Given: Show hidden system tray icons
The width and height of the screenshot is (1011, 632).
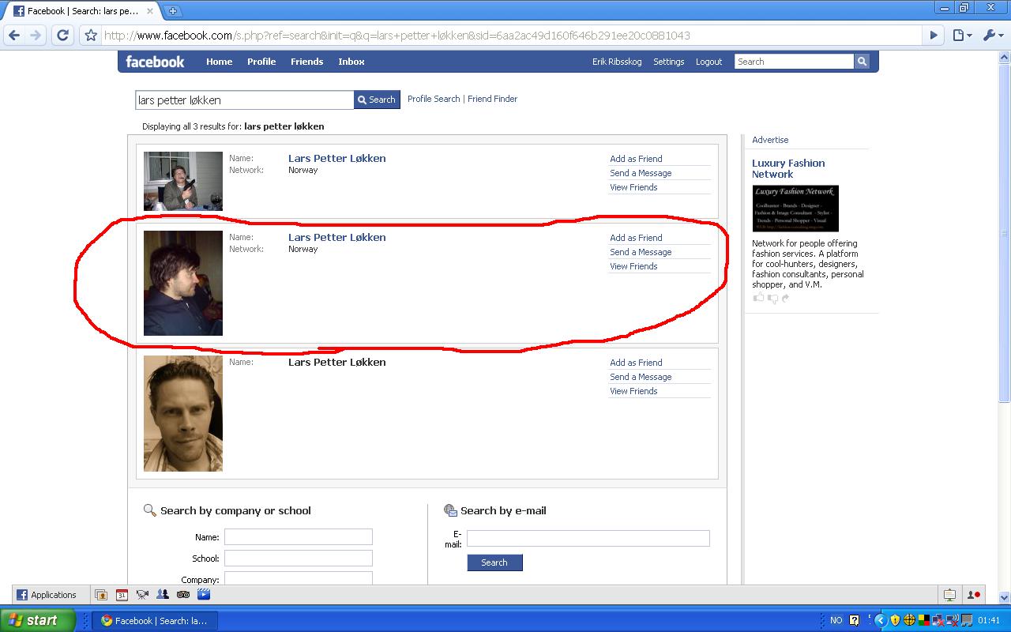Looking at the screenshot, I should pos(881,620).
